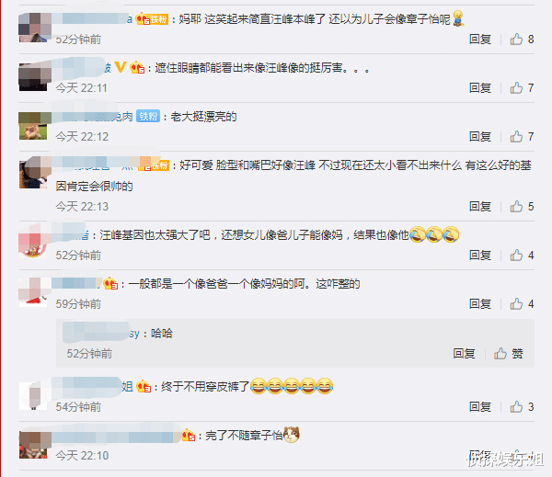Reply to the 哈哈 nested comment
This screenshot has height=477, width=552.
coord(464,353)
